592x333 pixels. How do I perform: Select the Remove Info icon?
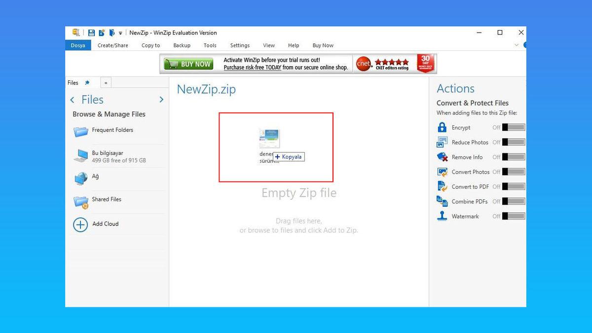click(442, 157)
